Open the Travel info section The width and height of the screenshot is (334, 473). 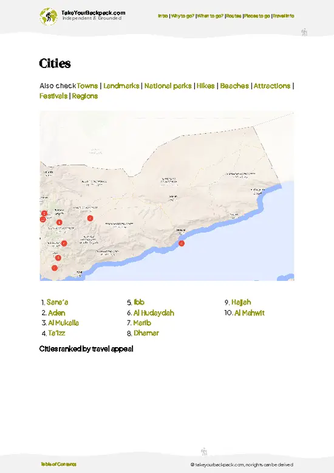click(x=284, y=16)
